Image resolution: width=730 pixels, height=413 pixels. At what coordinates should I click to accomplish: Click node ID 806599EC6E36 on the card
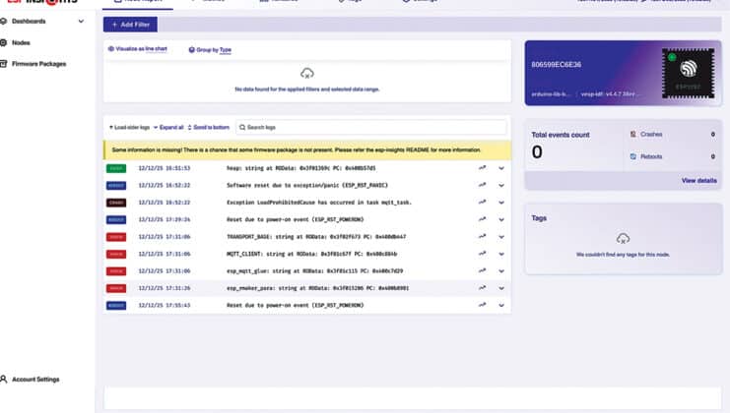point(557,65)
